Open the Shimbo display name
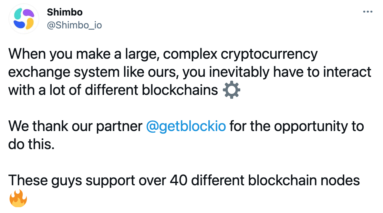 click(x=65, y=12)
